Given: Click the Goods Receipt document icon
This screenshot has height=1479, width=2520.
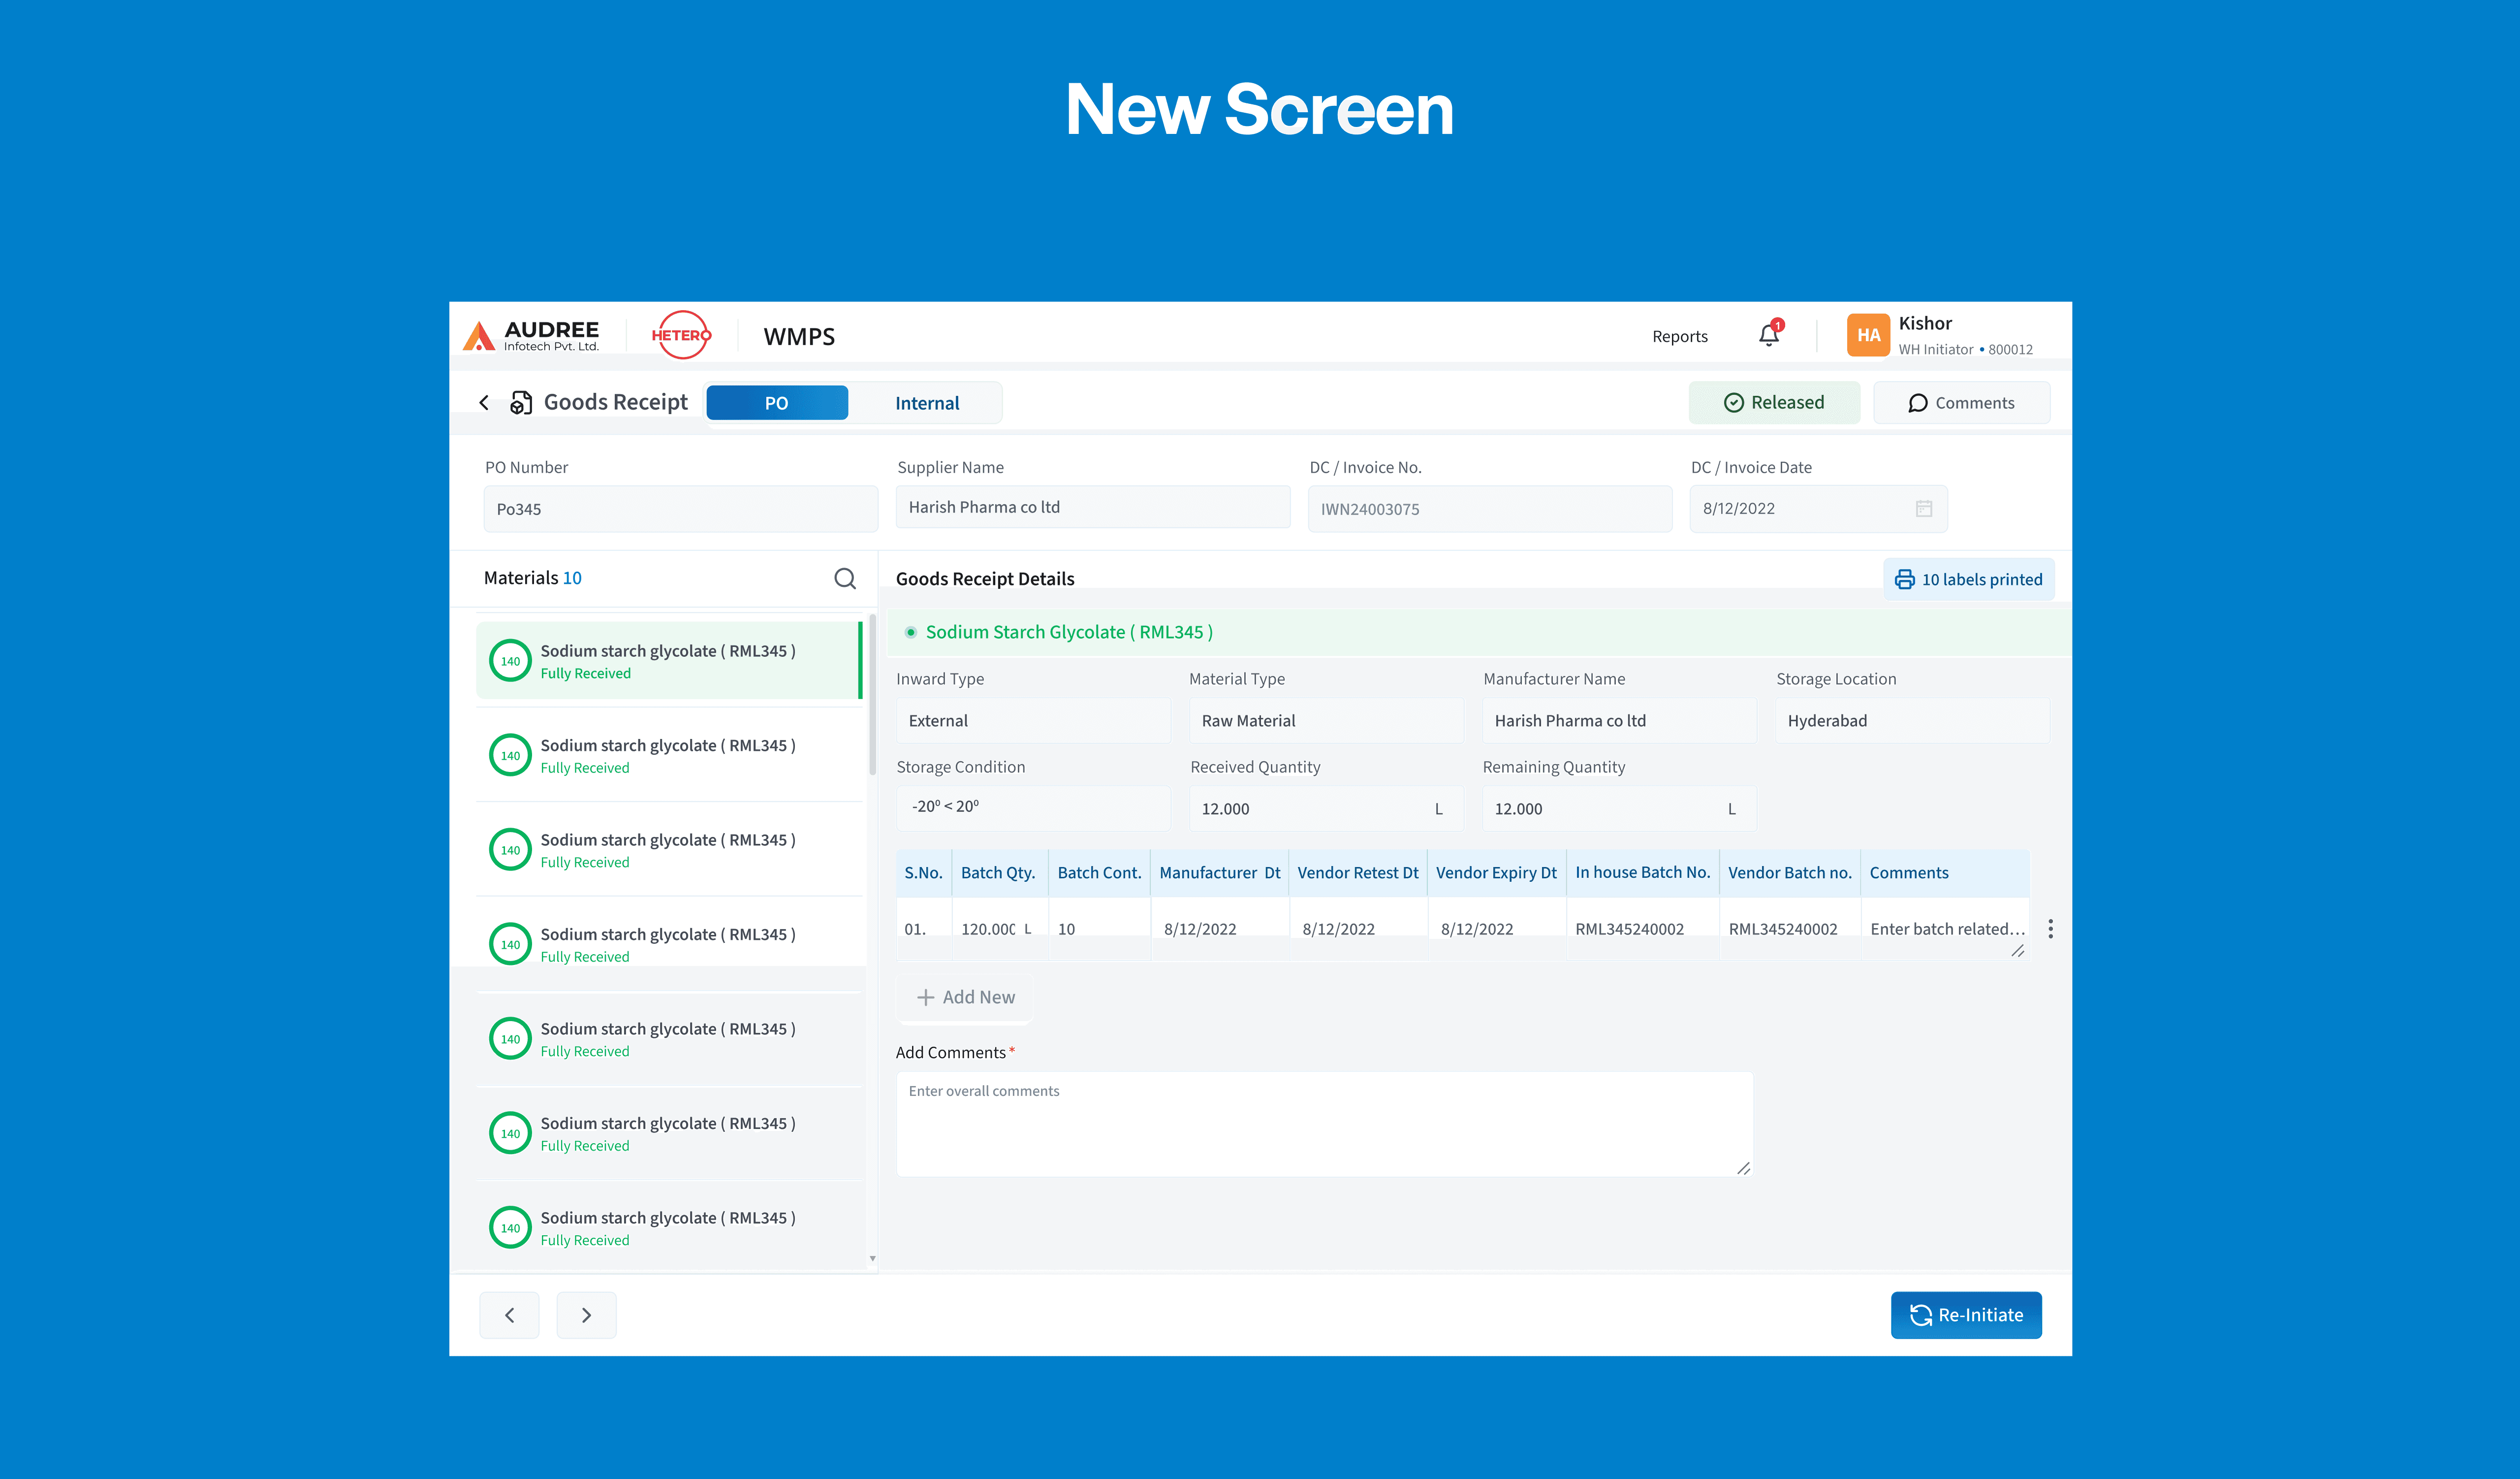Looking at the screenshot, I should click(x=521, y=402).
